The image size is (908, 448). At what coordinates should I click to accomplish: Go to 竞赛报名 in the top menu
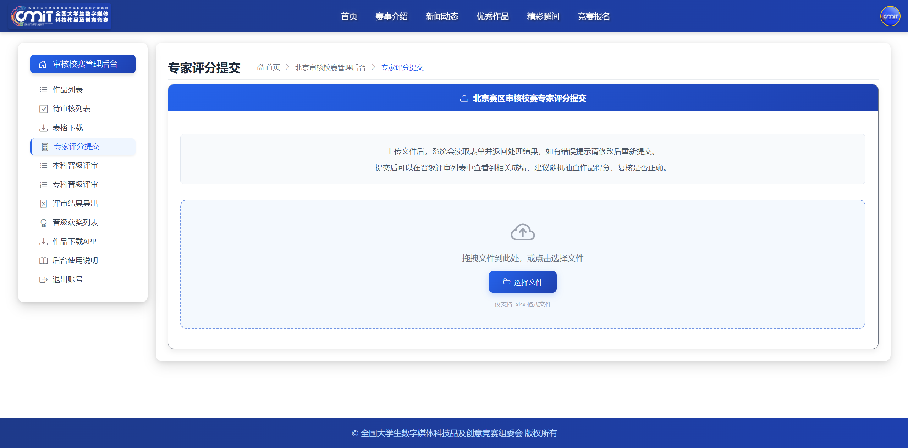(x=593, y=16)
